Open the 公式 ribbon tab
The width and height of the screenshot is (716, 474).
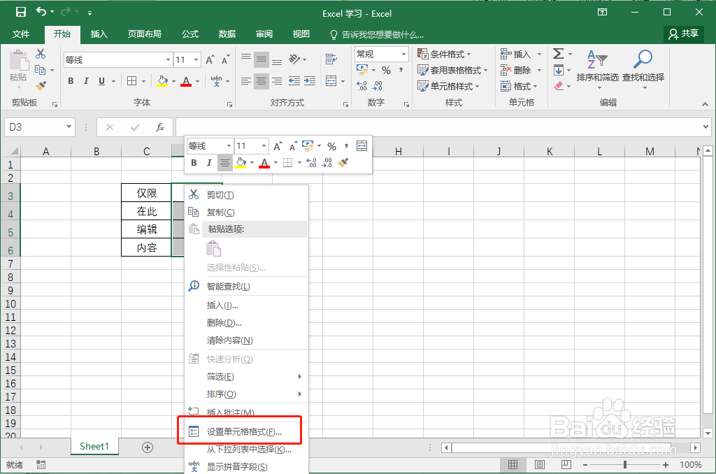tap(190, 34)
